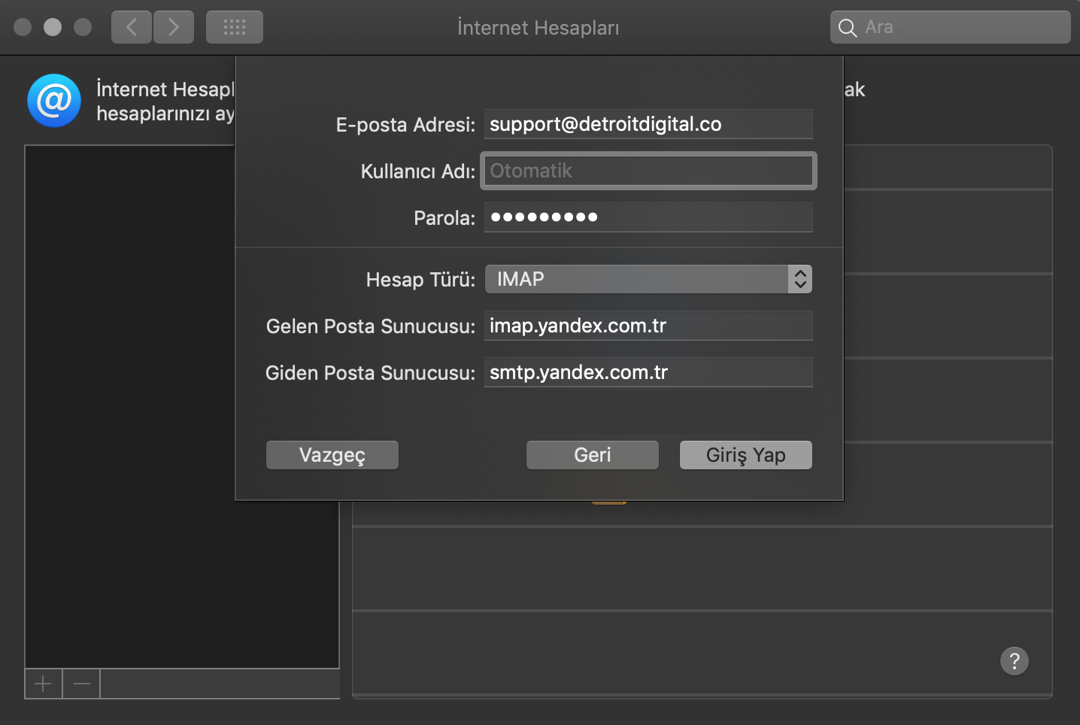Remove selected account with the minus icon

pos(80,683)
